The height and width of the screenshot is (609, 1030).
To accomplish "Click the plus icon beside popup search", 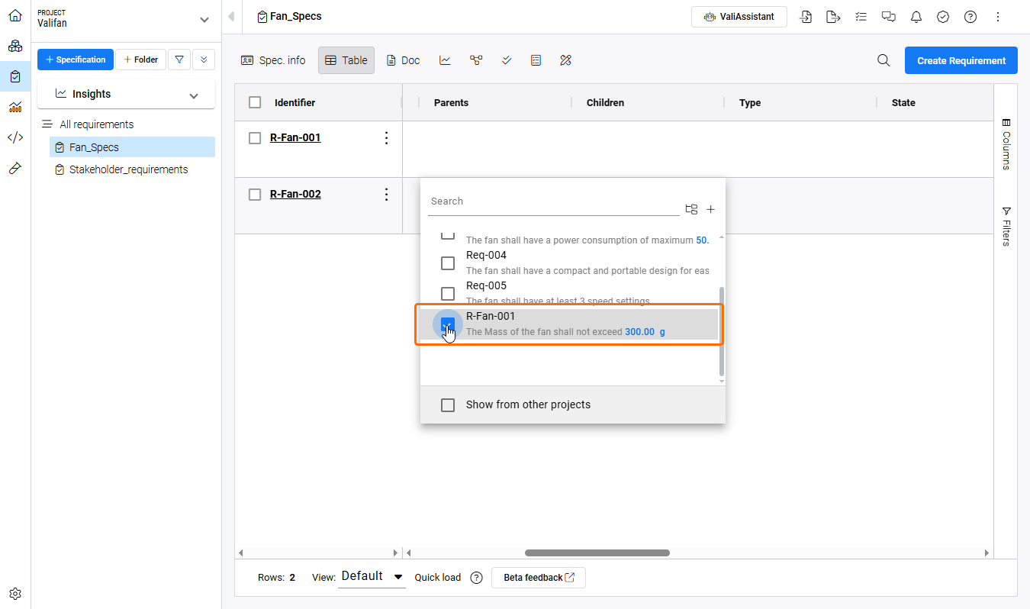I will pos(710,209).
